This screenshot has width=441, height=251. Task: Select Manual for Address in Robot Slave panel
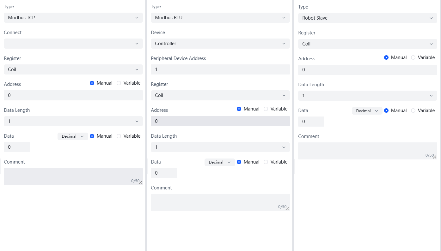coord(386,57)
